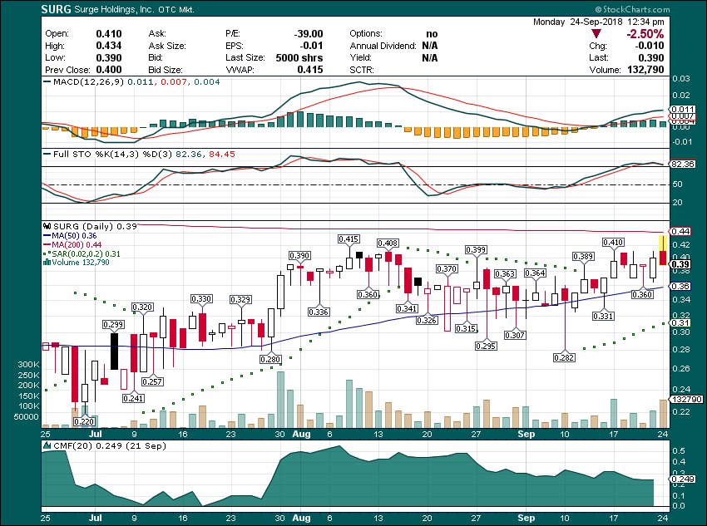Click the 0.408 candle high label
This screenshot has height=526, width=707.
coord(388,243)
